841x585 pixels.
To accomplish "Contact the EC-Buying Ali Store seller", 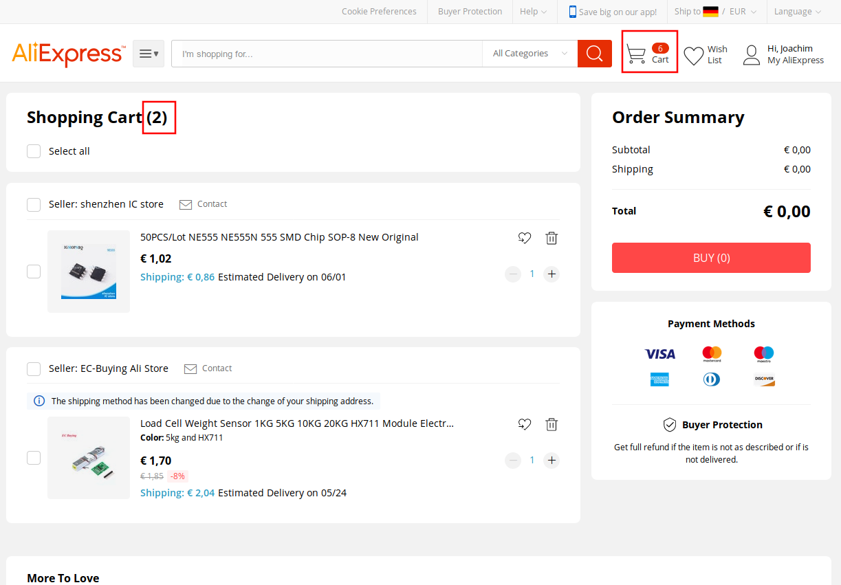I will (217, 368).
